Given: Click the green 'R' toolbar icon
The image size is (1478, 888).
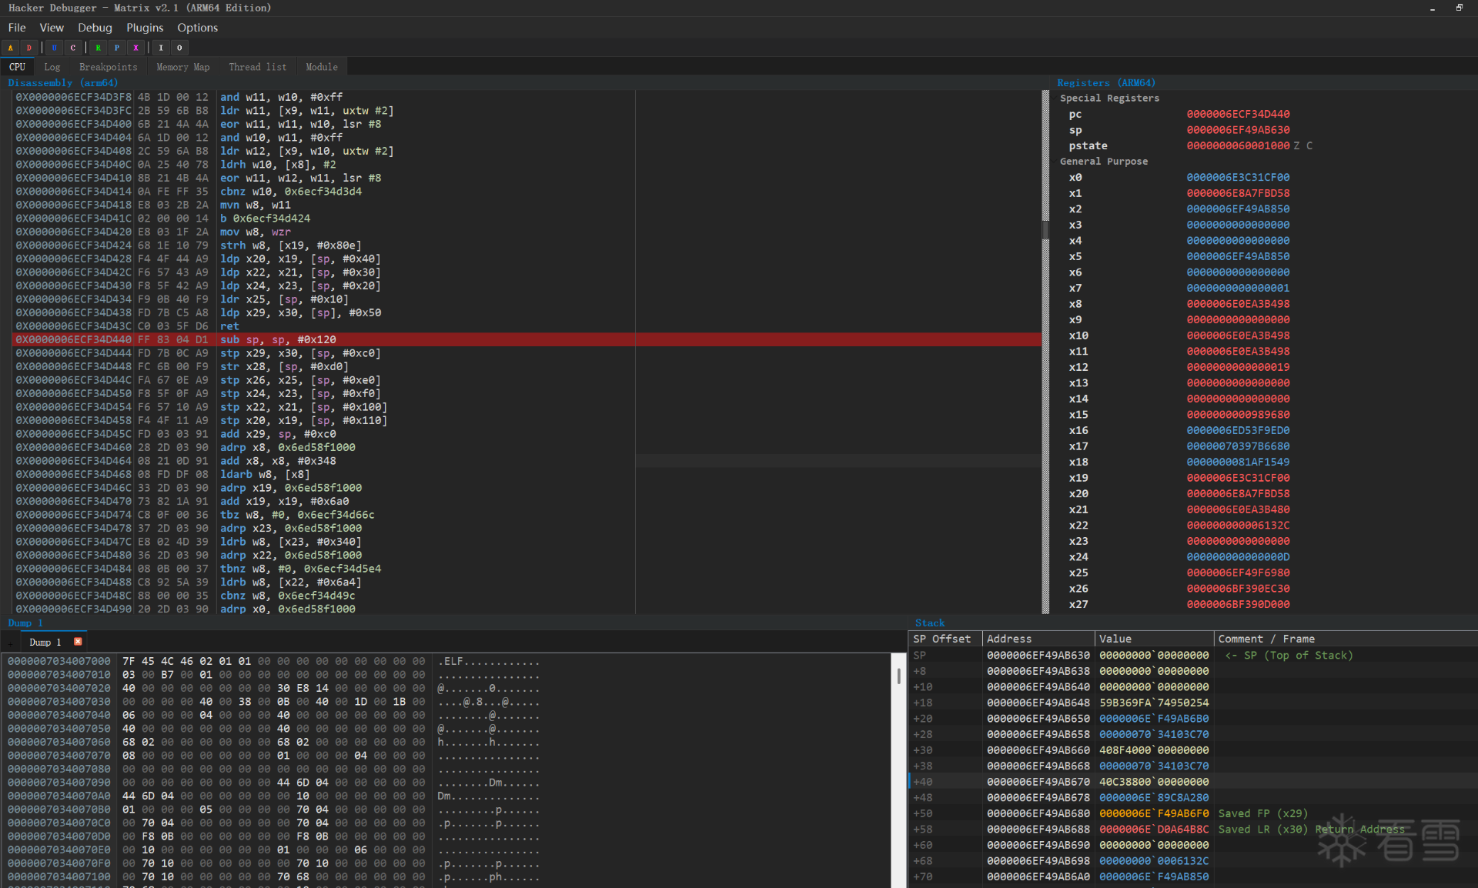Looking at the screenshot, I should [98, 48].
